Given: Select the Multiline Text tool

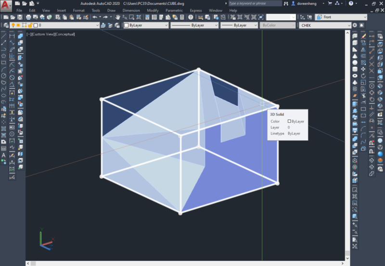Looking at the screenshot, I should point(4,155).
